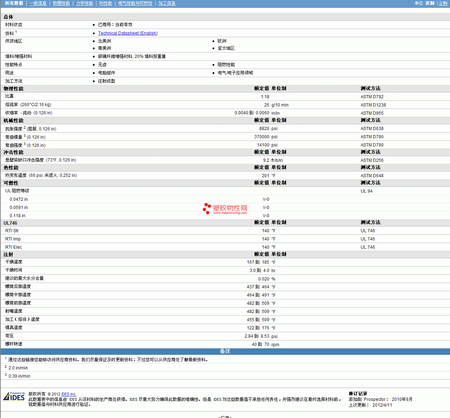
Task: Select ASTM D955 test method text
Action: click(x=372, y=113)
